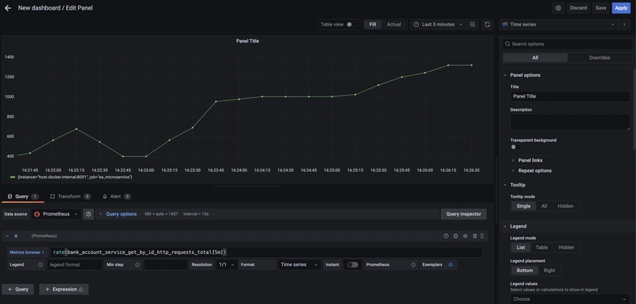636x304 pixels.
Task: Click the search magnifier in Search options
Action: [x=507, y=44]
